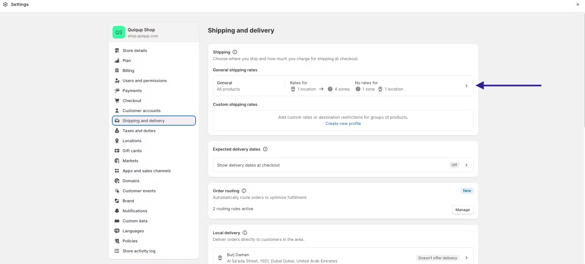Click the Gift cards icon
This screenshot has width=585, height=264.
(117, 151)
